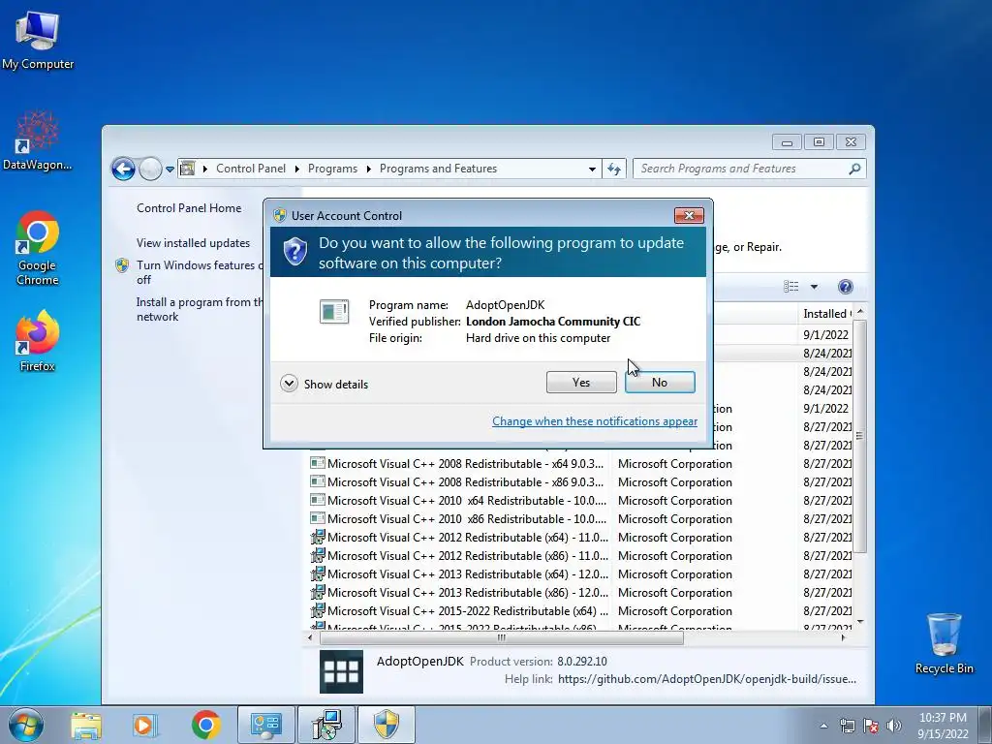
Task: Click vertical scrollbar up arrow in program list
Action: [x=860, y=313]
